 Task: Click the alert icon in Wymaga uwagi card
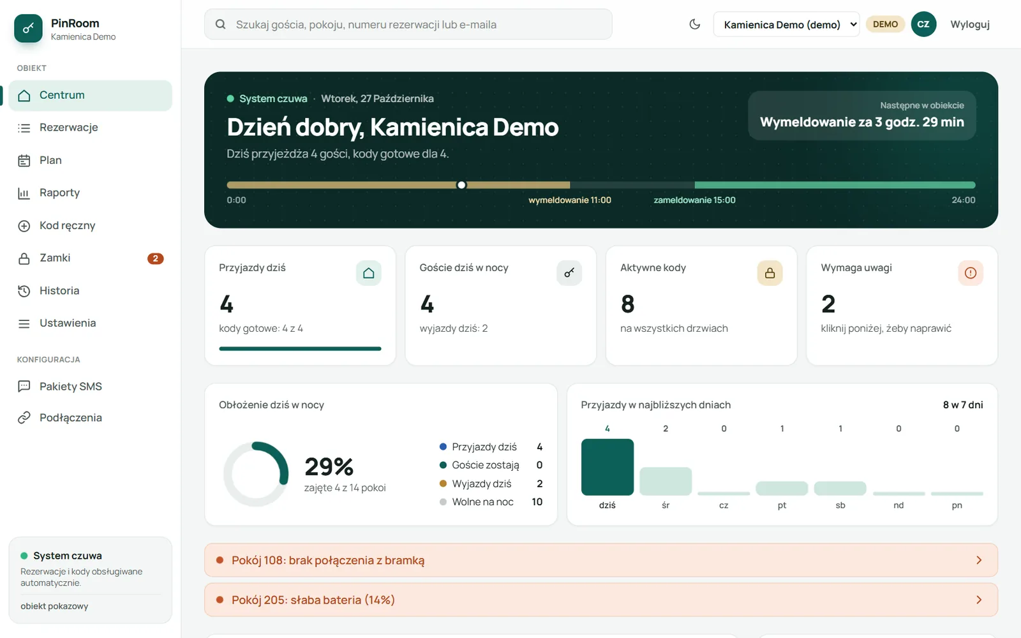click(x=971, y=273)
